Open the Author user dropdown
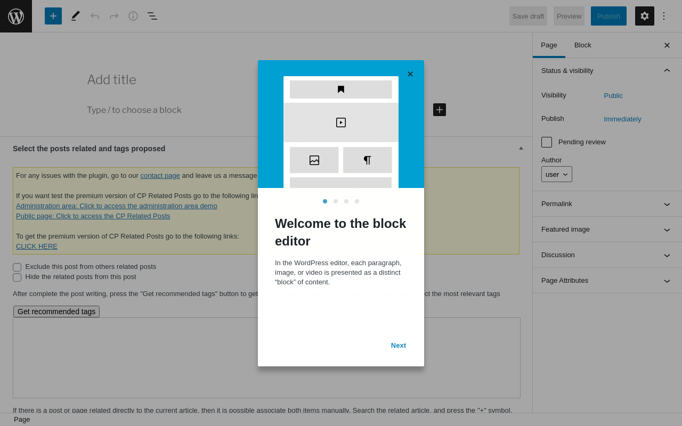682x426 pixels. pyautogui.click(x=557, y=174)
